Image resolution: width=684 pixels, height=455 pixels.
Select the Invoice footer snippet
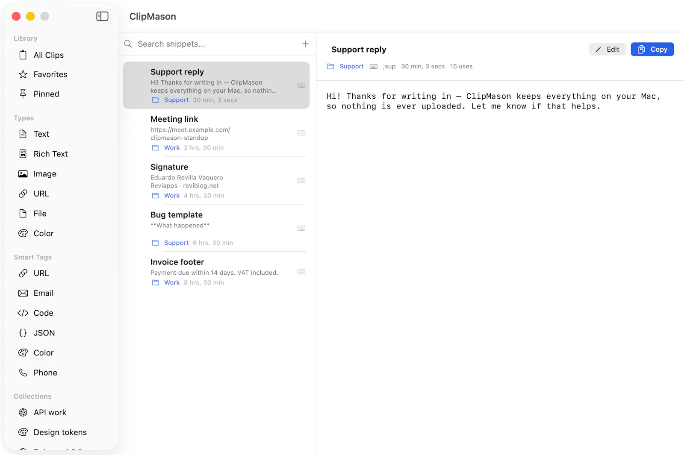pyautogui.click(x=216, y=272)
